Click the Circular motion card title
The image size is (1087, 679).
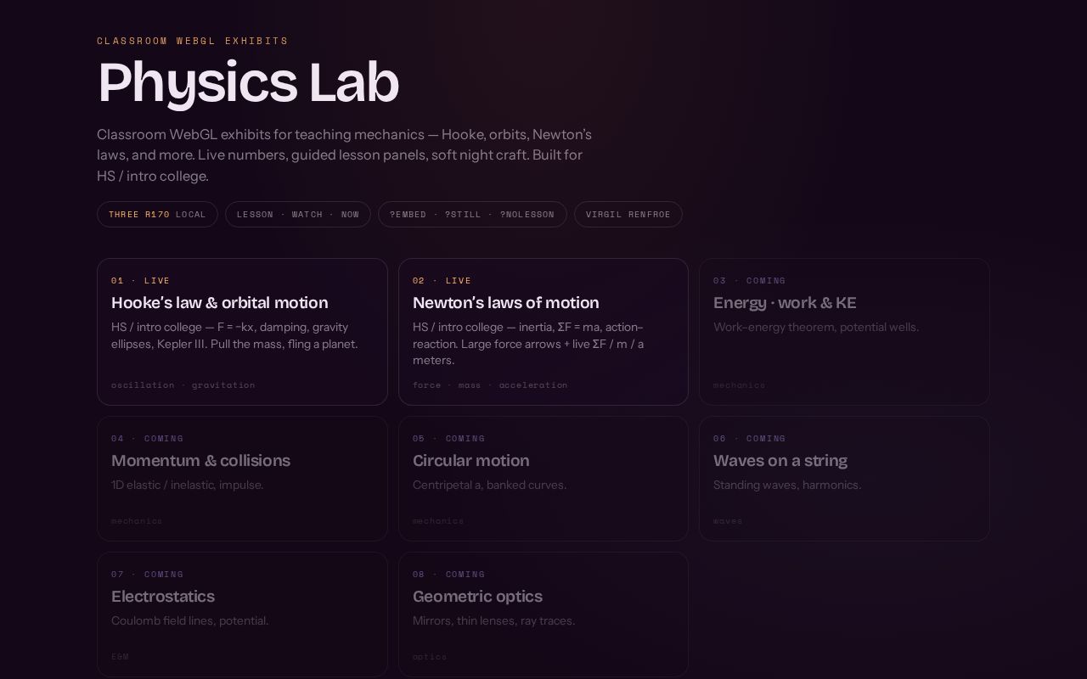click(471, 461)
